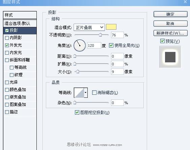Click the angle dial control
Screen dimensions: 190x150
(x=80, y=46)
